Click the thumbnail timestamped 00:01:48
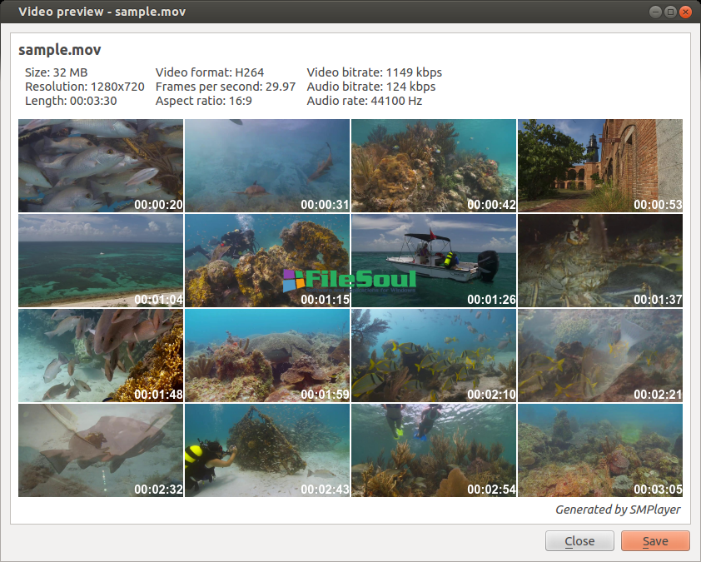This screenshot has width=701, height=562. [101, 356]
